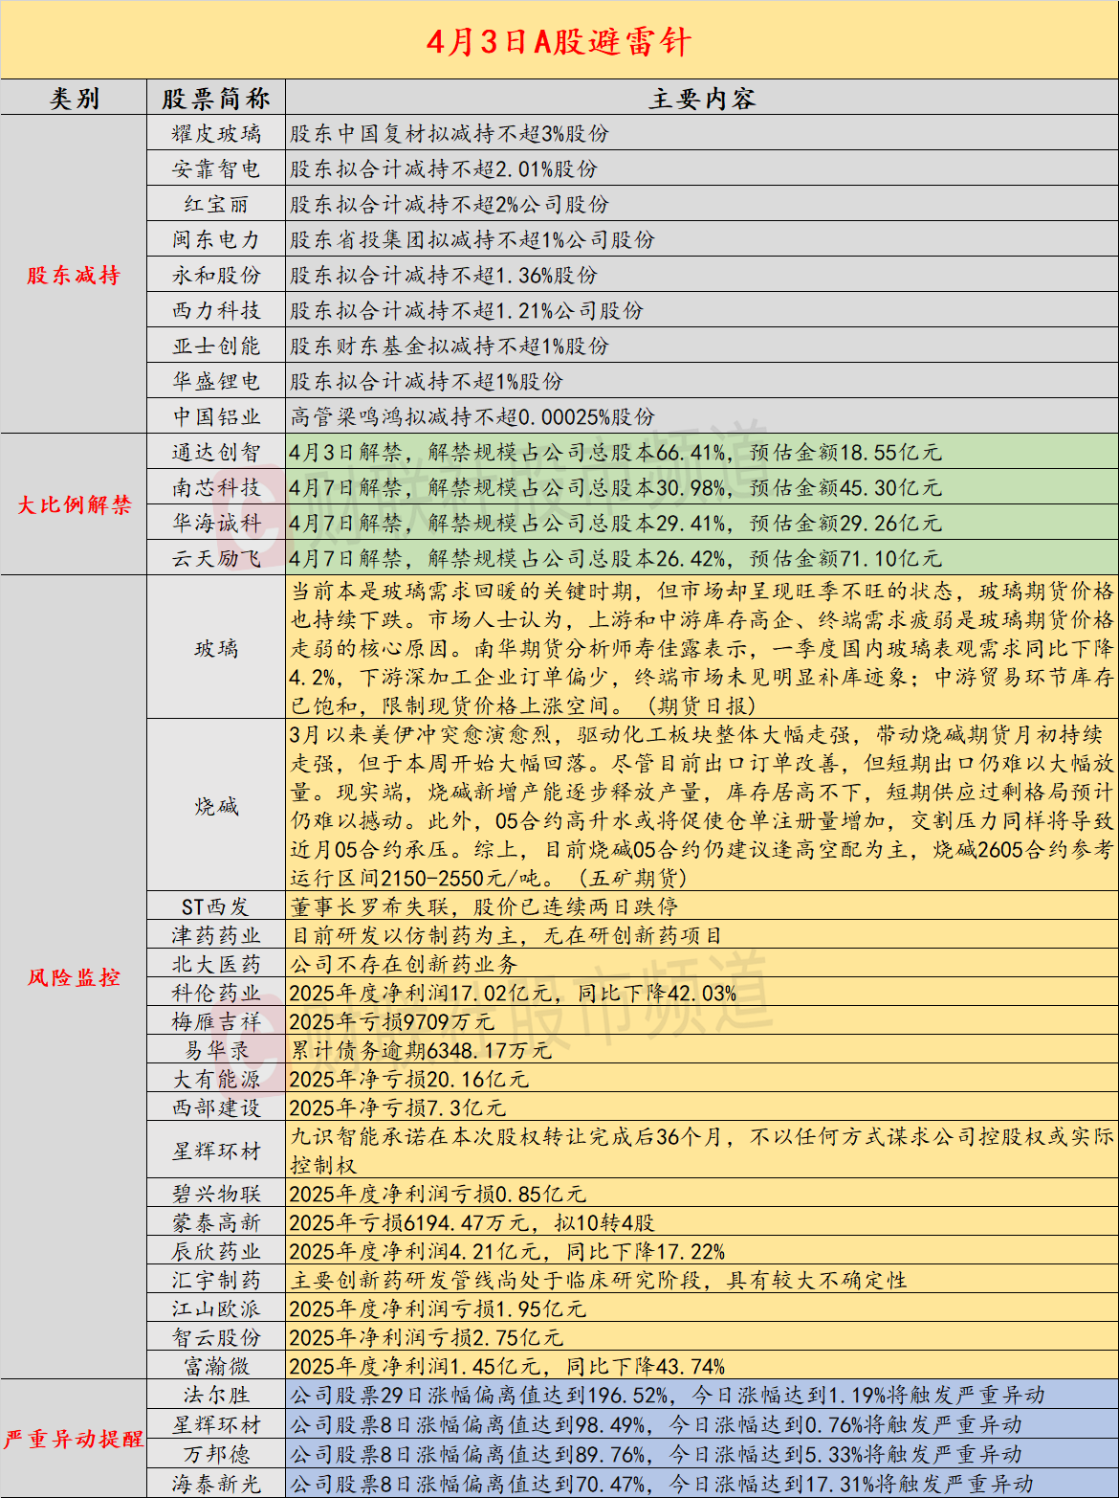Select the 玻璃 futures name cell
This screenshot has width=1119, height=1498.
coord(216,648)
